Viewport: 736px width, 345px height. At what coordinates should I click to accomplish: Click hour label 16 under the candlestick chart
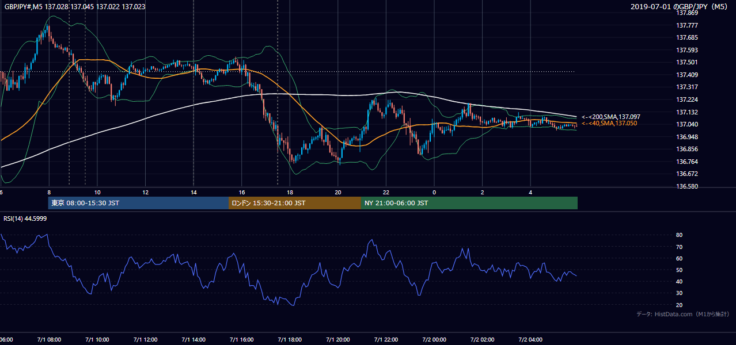242,193
